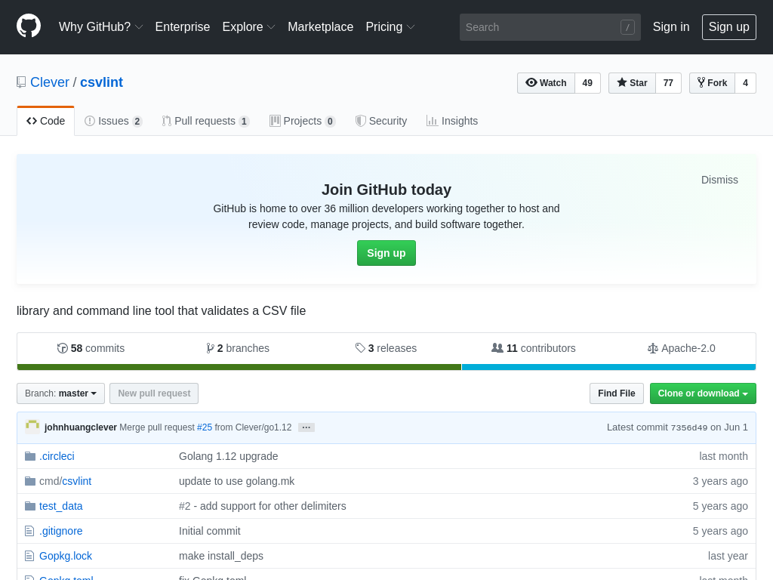Viewport: 773px width, 580px height.
Task: Open the Branch: master dropdown
Action: (60, 393)
